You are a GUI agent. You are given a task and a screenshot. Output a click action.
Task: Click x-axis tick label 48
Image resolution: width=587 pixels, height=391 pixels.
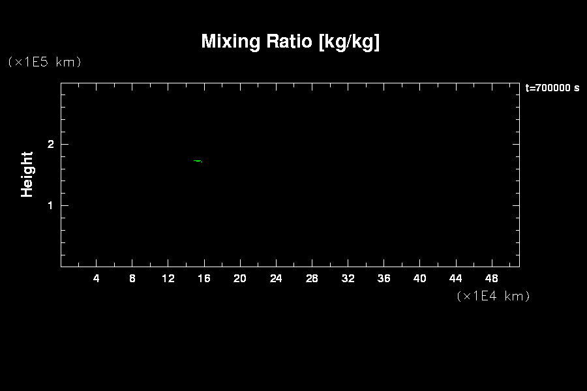tap(492, 278)
